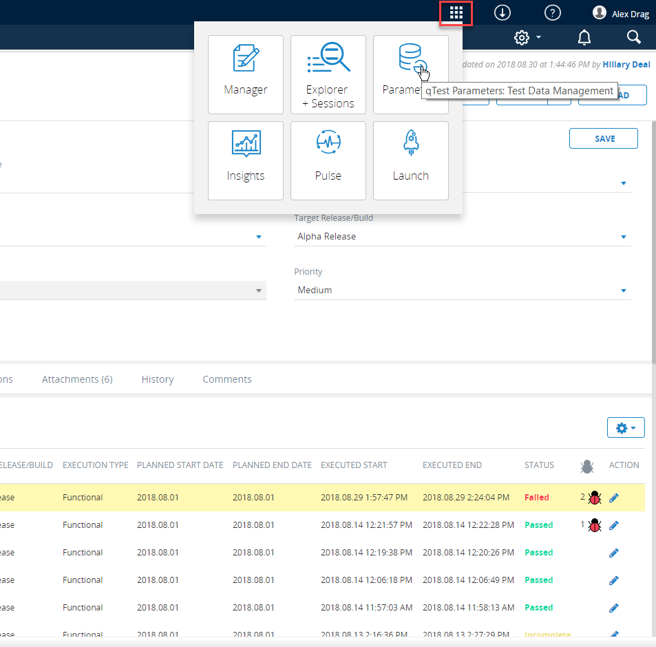Expand the Priority Medium dropdown
The height and width of the screenshot is (647, 656).
click(623, 290)
